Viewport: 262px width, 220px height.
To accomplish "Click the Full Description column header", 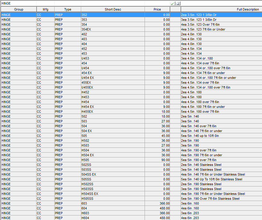I will coord(248,9).
